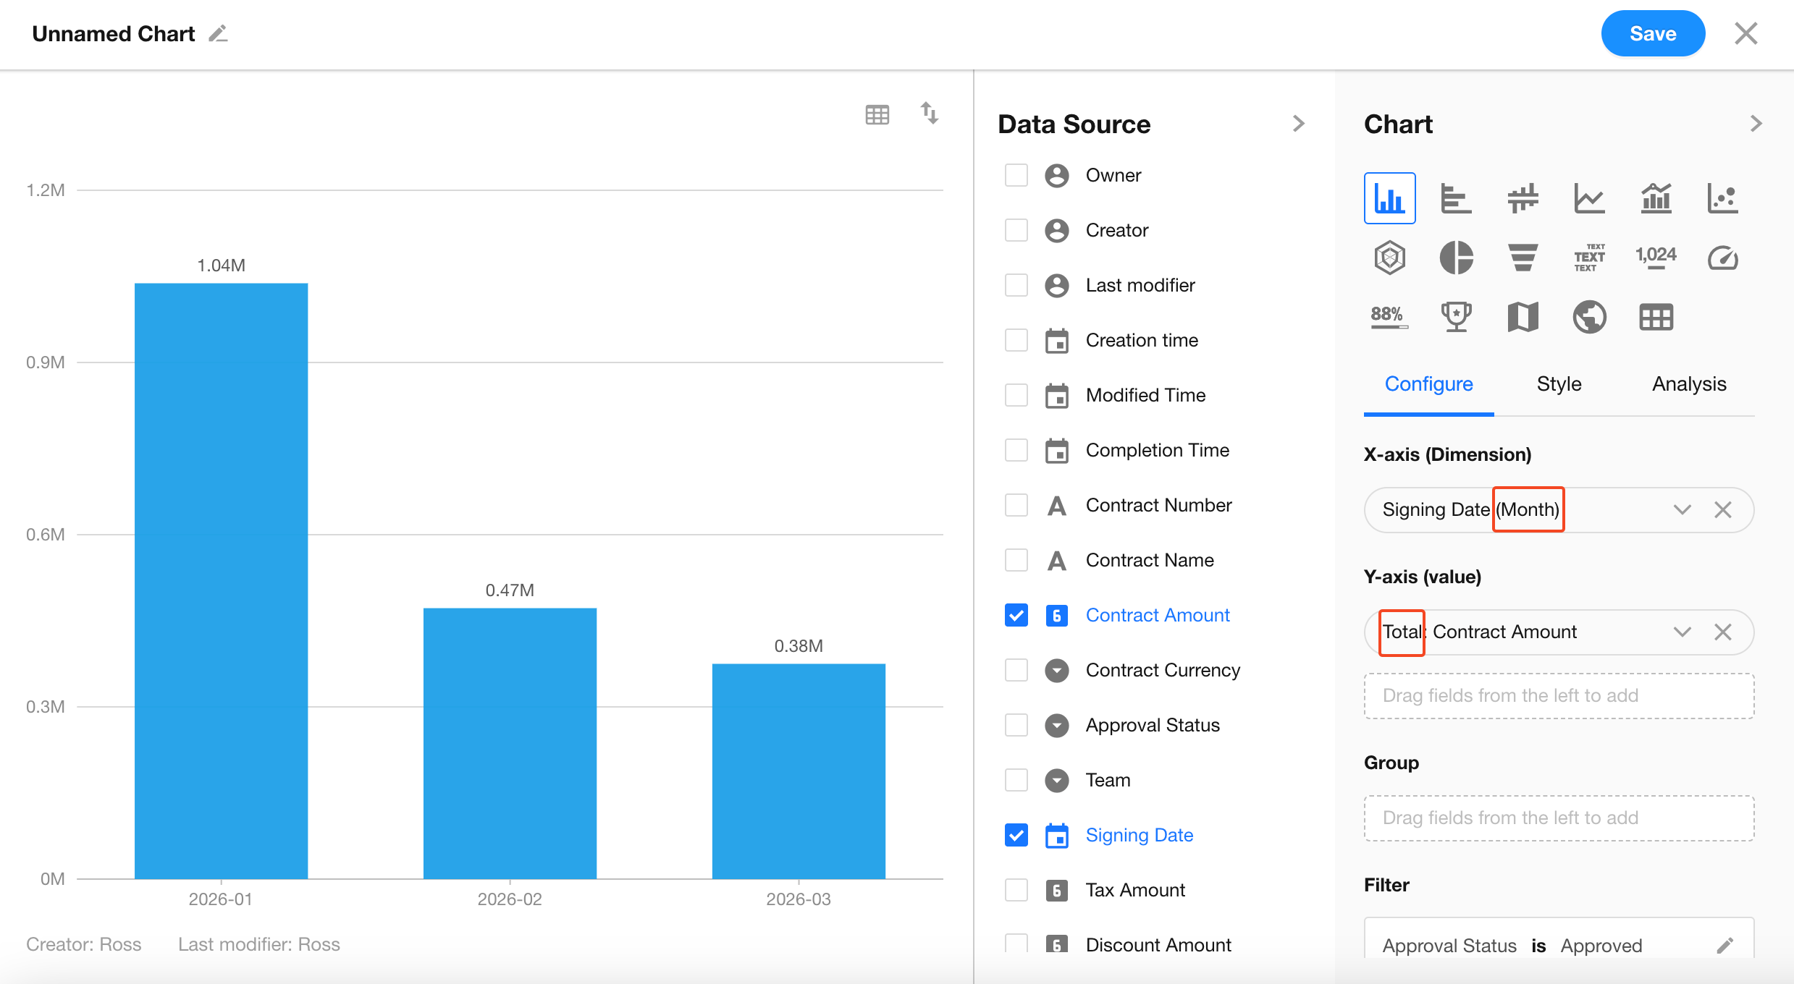Open Total Contract Amount dropdown arrow
Image resolution: width=1794 pixels, height=984 pixels.
pyautogui.click(x=1682, y=632)
